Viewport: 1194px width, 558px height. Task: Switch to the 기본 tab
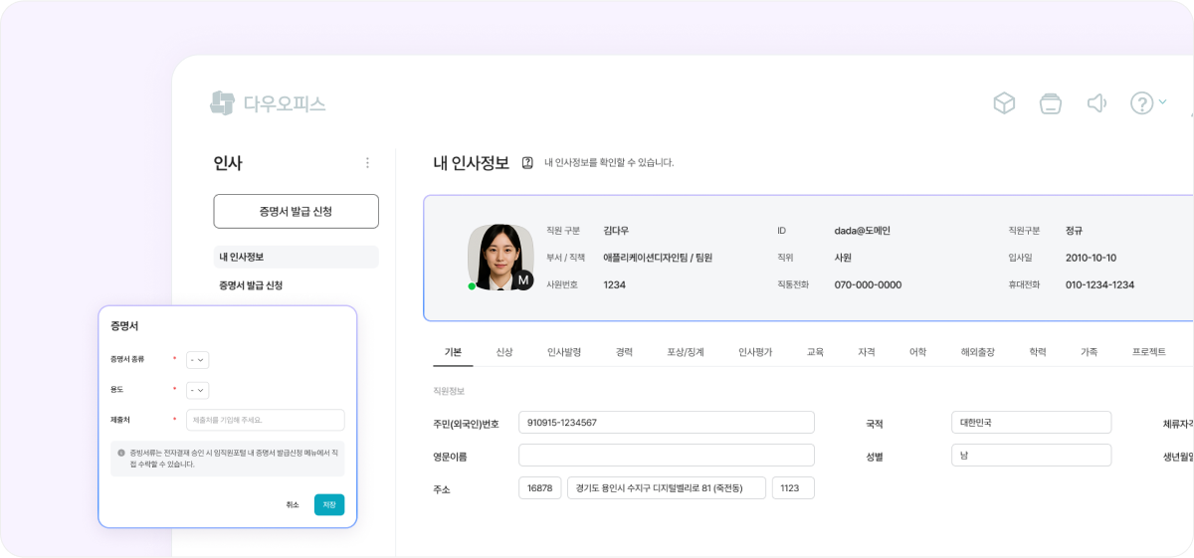[453, 352]
